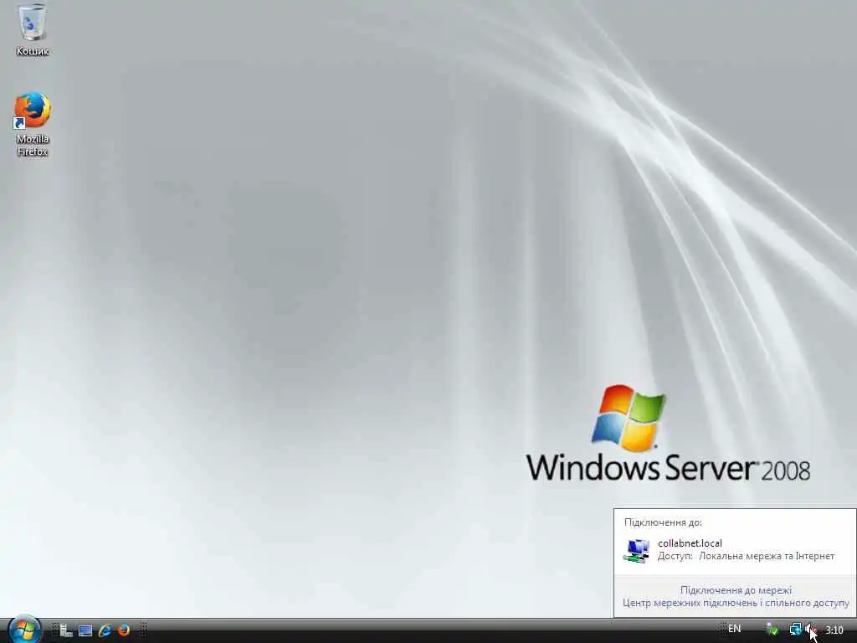Click the green-check tray icon
This screenshot has height=643, width=857.
point(772,630)
